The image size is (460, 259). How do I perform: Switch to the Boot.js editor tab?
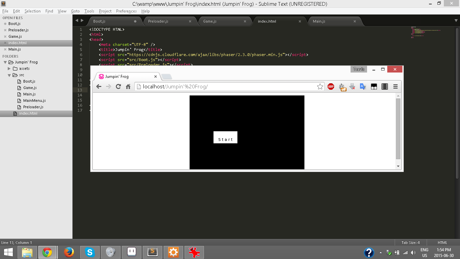114,21
